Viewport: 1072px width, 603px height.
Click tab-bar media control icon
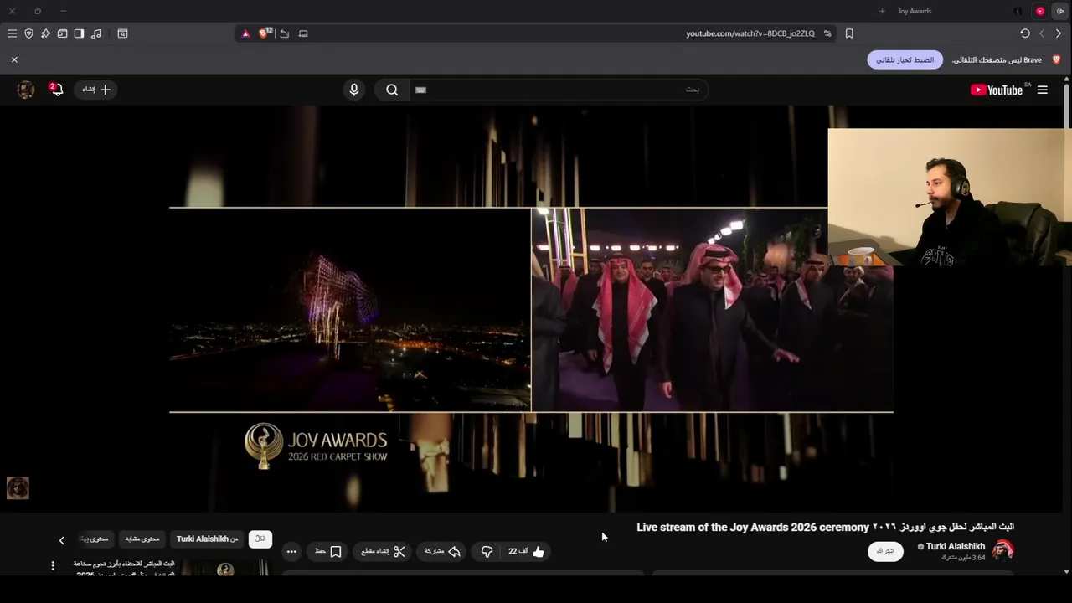click(x=1059, y=11)
